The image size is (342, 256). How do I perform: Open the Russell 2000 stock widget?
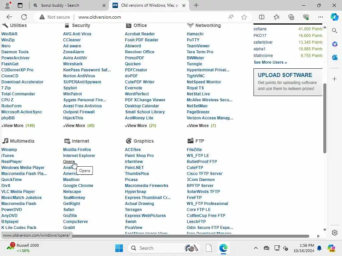click(x=23, y=248)
